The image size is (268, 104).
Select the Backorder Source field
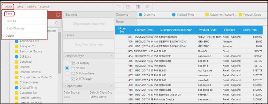tap(31, 51)
